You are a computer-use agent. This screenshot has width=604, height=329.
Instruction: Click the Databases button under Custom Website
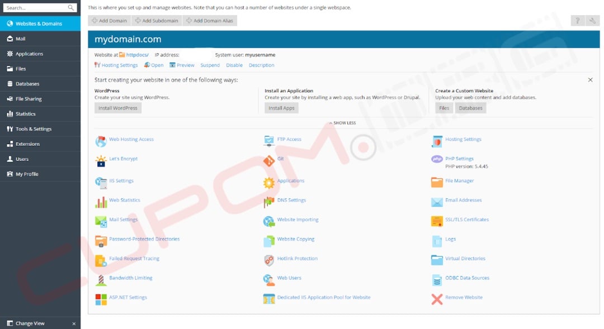[x=470, y=108]
